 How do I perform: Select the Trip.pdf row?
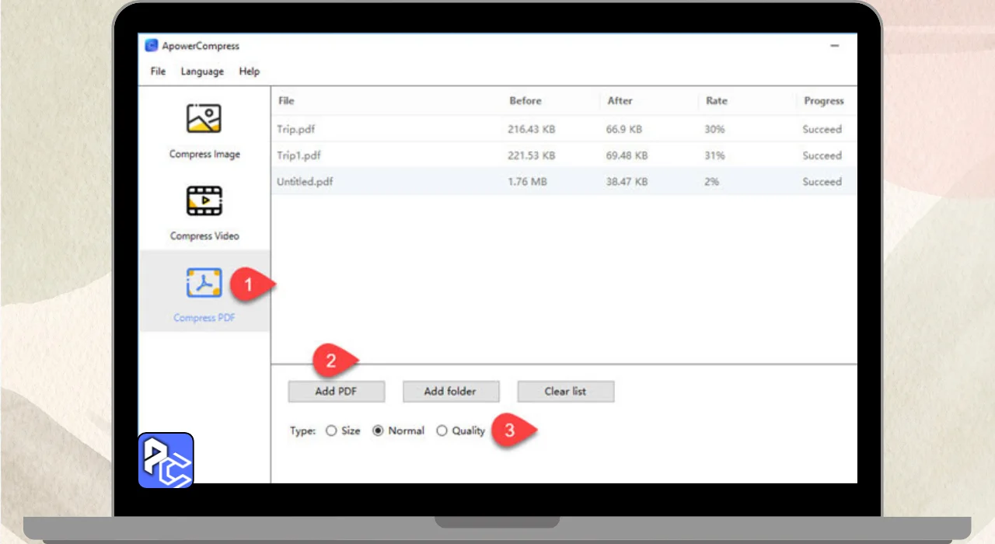coord(296,130)
